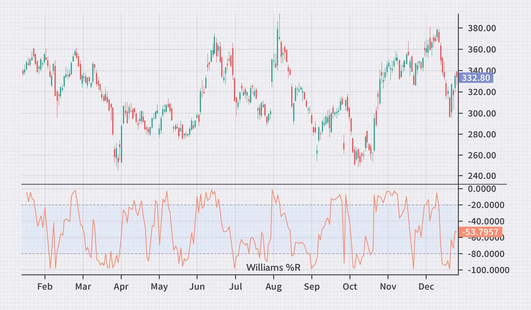This screenshot has width=531, height=310.
Task: Select the Mar label on time axis
Action: tap(83, 287)
